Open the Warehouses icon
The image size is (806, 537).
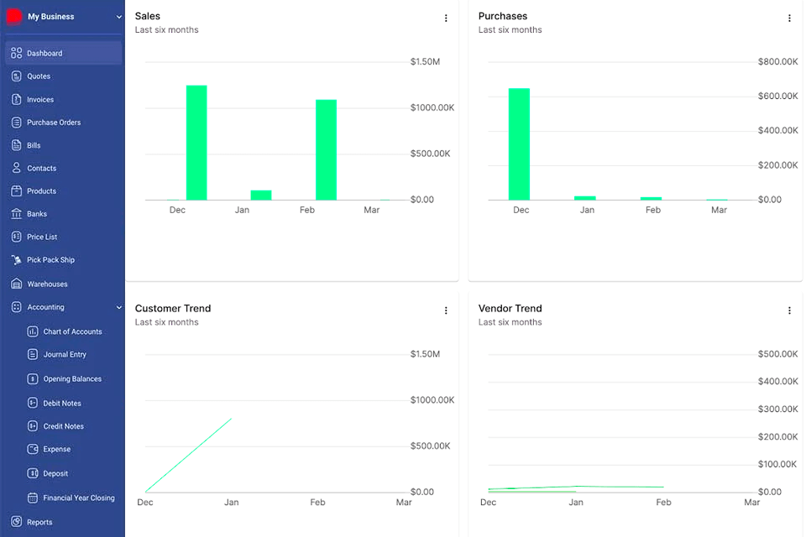(18, 283)
